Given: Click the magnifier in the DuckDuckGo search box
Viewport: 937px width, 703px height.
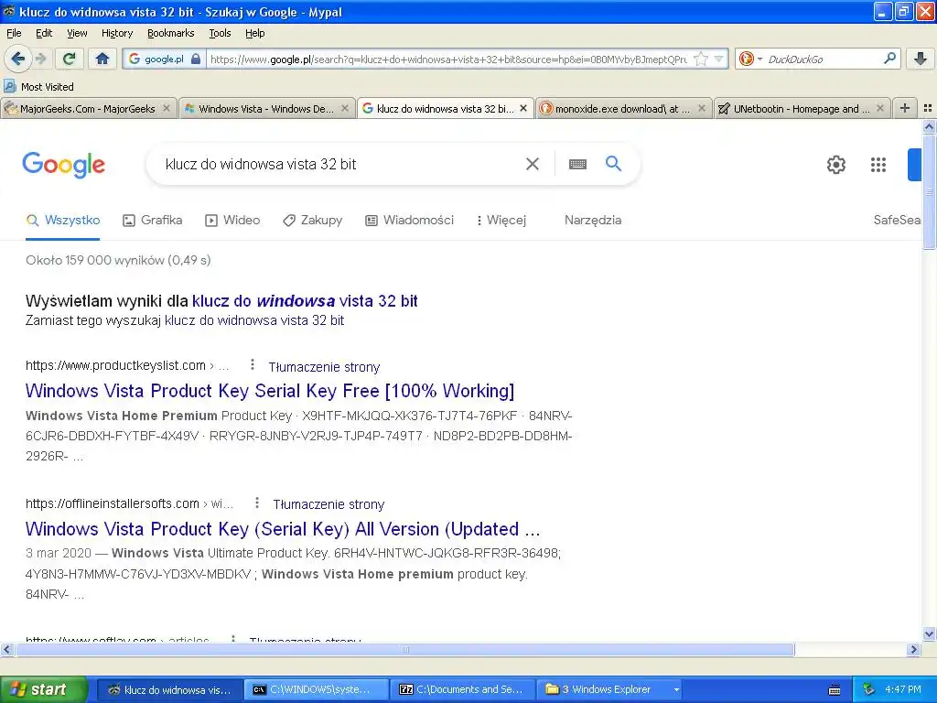Looking at the screenshot, I should coord(889,59).
